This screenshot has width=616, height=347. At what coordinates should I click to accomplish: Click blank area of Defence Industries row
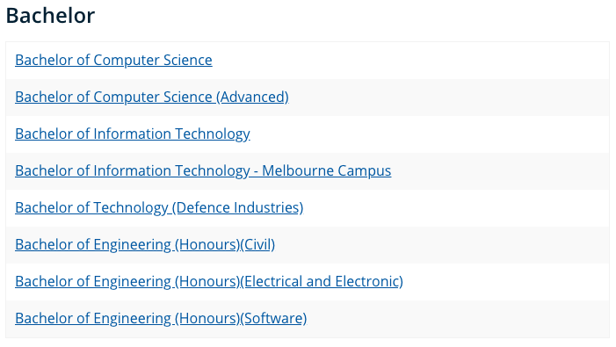456,208
